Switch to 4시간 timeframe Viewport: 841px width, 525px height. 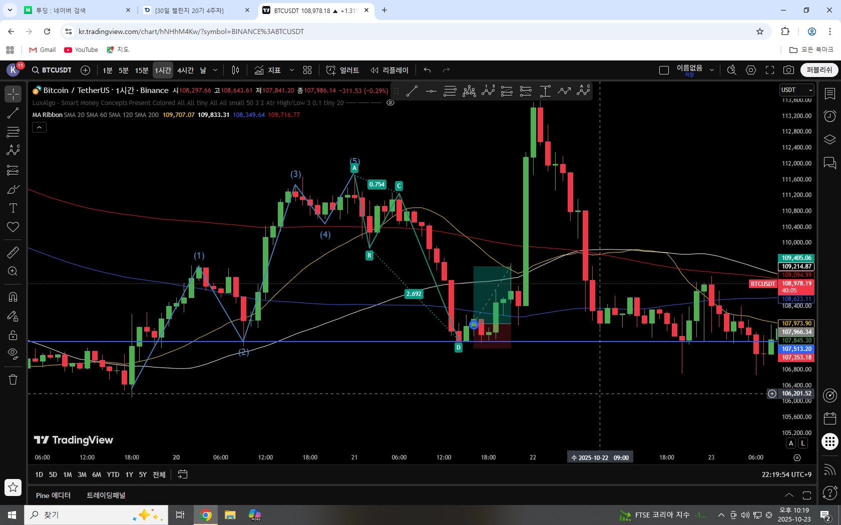[185, 70]
